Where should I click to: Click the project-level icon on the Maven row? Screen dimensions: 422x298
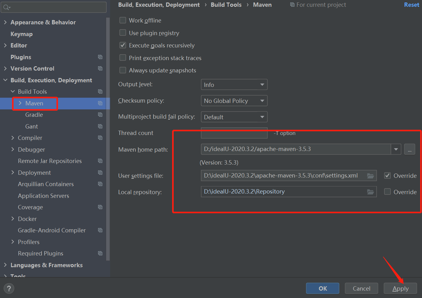(100, 103)
